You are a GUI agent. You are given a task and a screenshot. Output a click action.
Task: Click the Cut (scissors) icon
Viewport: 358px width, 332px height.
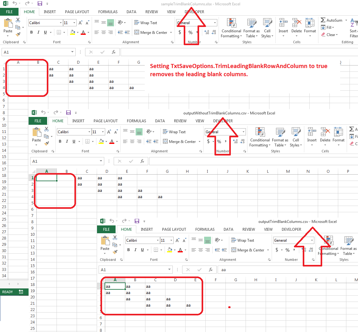[x=18, y=19]
